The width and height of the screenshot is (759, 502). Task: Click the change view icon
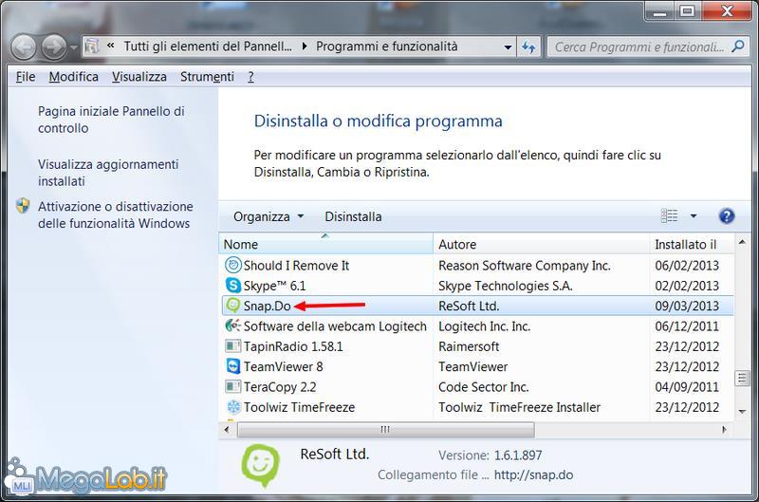click(670, 216)
